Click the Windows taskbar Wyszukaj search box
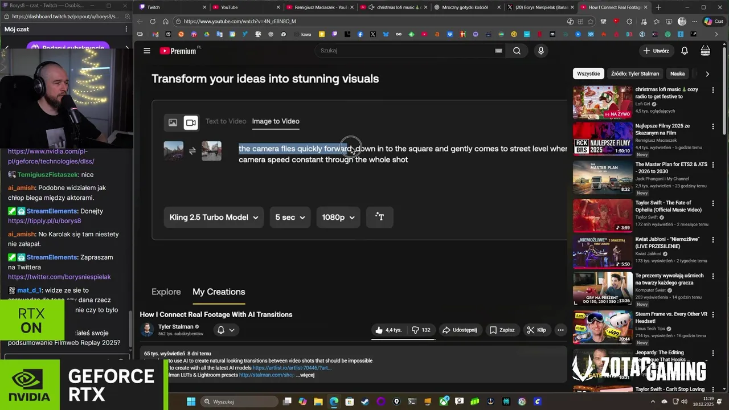 click(239, 401)
